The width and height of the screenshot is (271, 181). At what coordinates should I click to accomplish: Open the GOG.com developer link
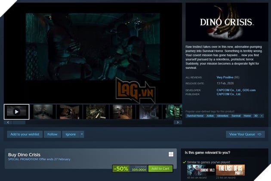click(x=249, y=90)
